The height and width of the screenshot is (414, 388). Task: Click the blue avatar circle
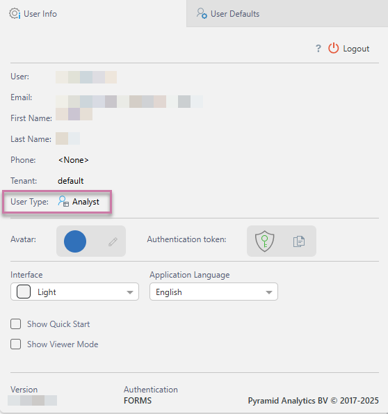click(75, 241)
